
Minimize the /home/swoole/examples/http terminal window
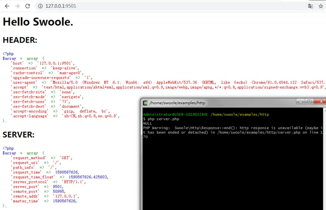coord(300,102)
